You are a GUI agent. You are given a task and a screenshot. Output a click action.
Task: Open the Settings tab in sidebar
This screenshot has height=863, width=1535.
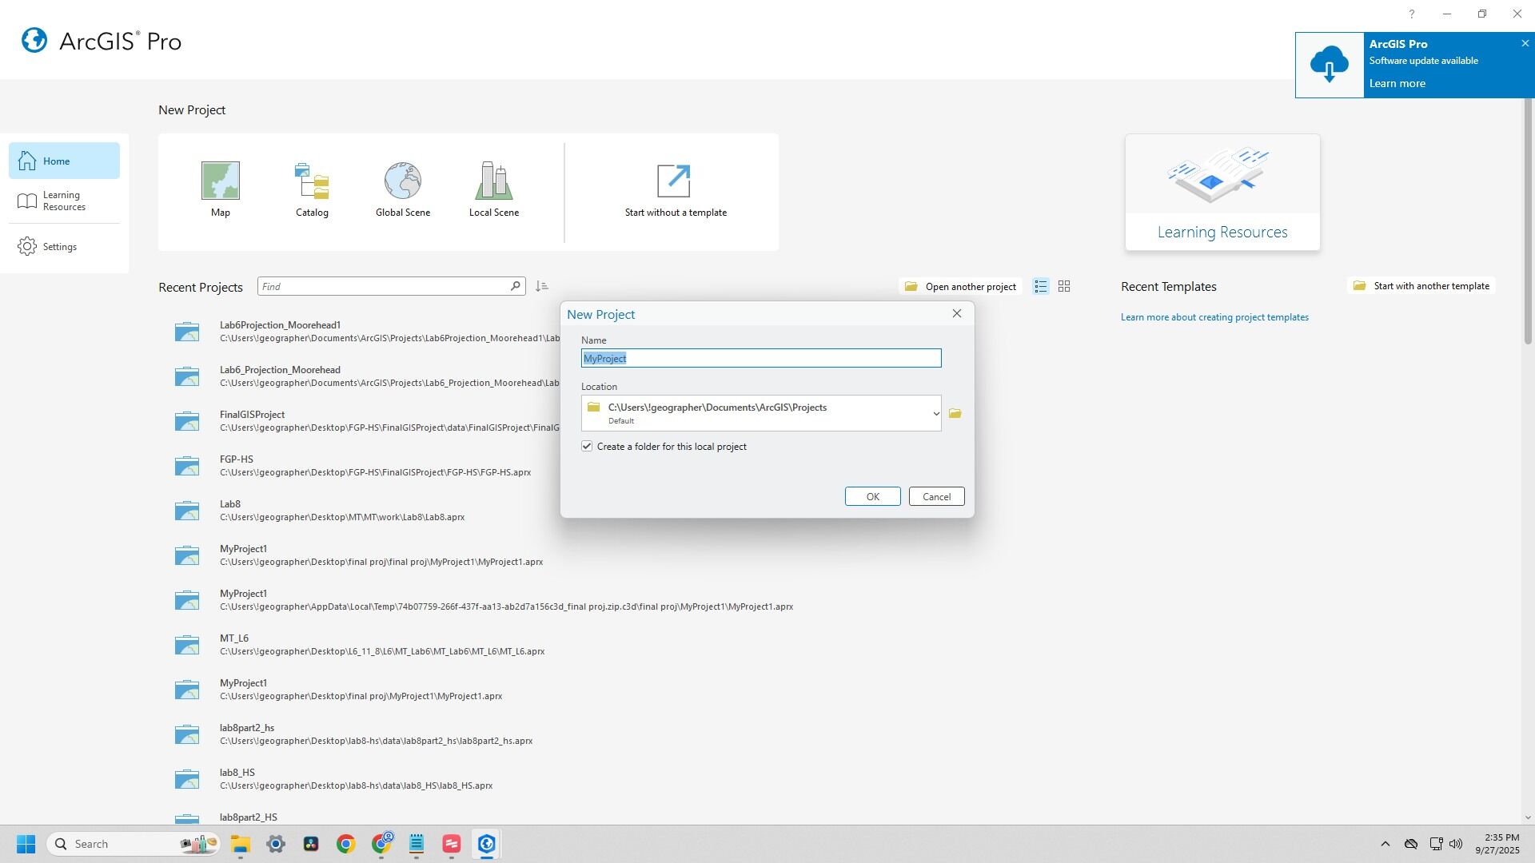click(60, 247)
